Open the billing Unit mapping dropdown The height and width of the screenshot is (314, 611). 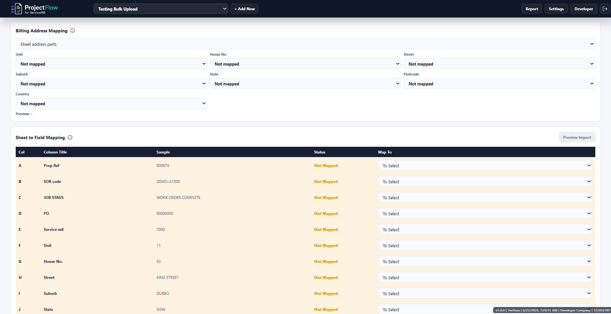pyautogui.click(x=111, y=64)
